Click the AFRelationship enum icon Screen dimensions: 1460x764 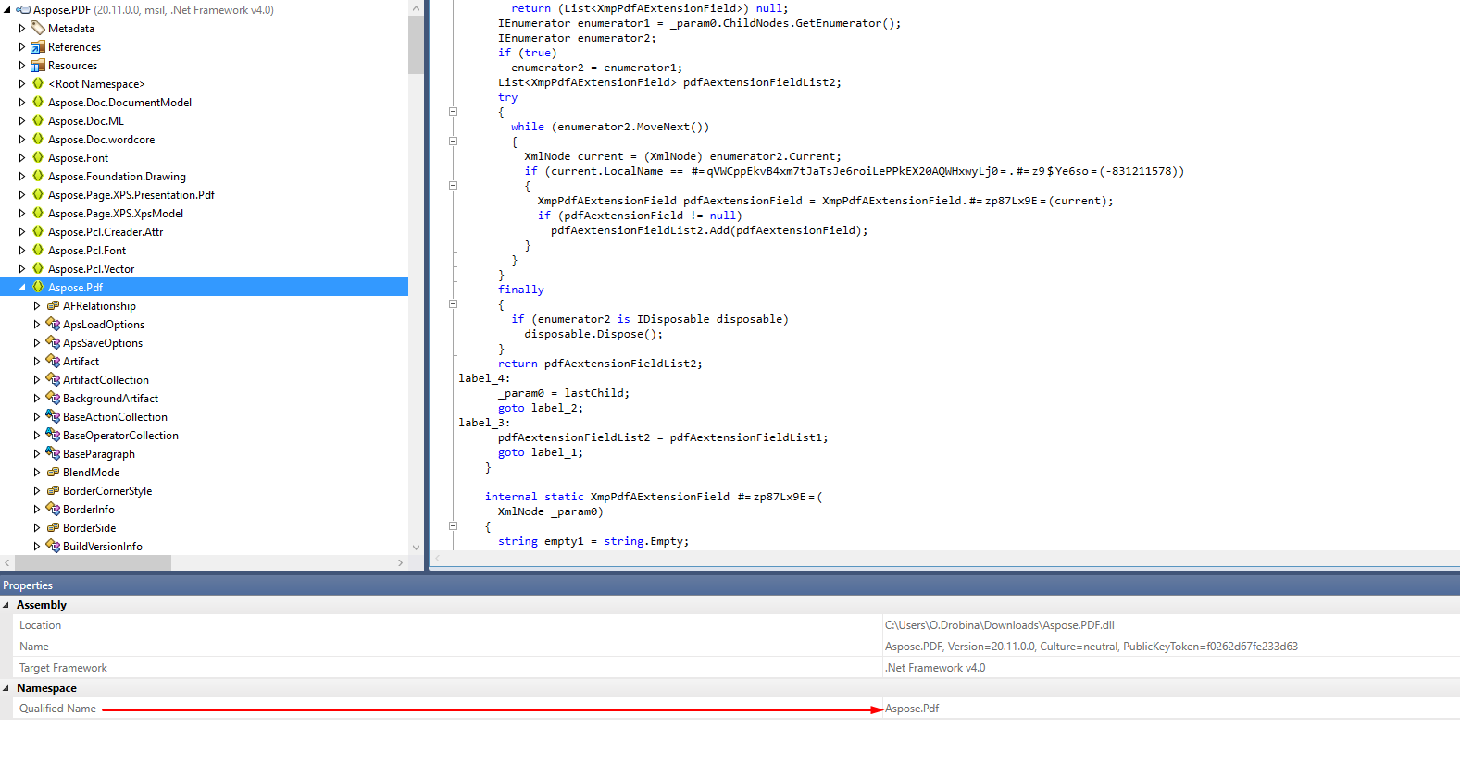[53, 305]
